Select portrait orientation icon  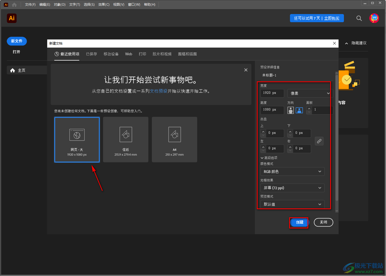point(291,110)
